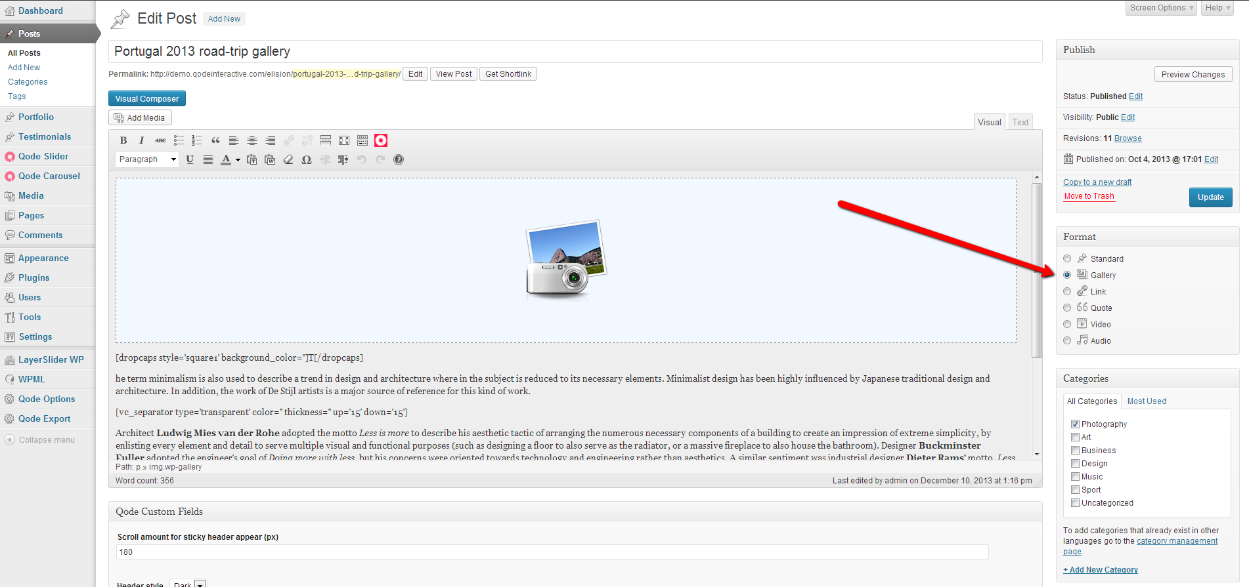Open the text color dropdown arrow
1249x587 pixels.
coord(238,159)
